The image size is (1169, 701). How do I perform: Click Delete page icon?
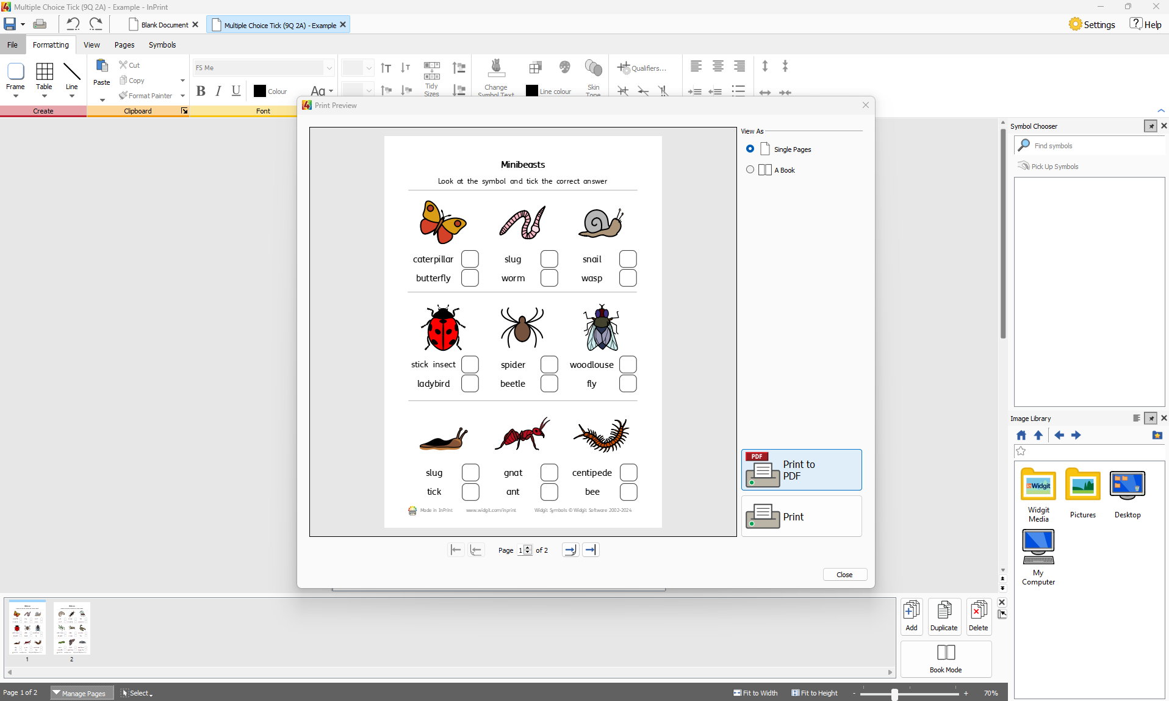click(x=978, y=616)
